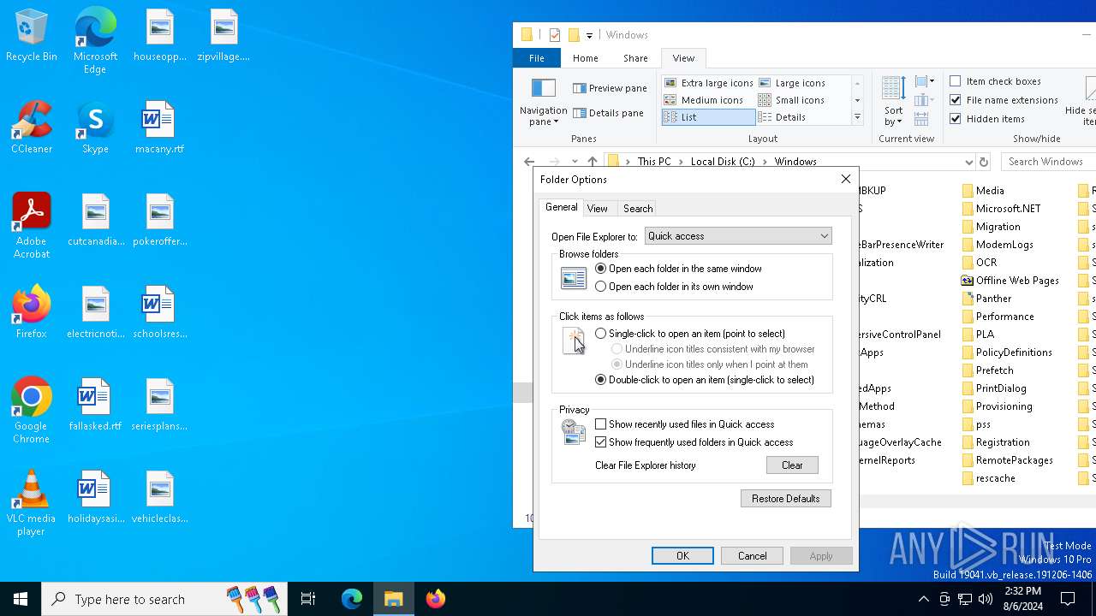
Task: Enable Show recently used files in Quick access
Action: [x=684, y=424]
